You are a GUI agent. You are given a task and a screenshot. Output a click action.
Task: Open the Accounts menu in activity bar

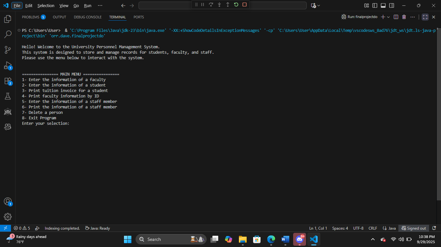[x=8, y=202]
